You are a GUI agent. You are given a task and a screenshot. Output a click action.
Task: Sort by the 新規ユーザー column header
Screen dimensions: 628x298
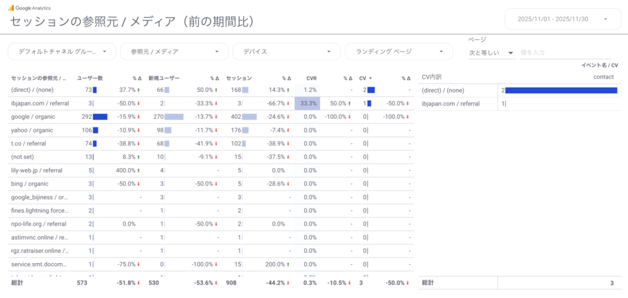pyautogui.click(x=164, y=78)
